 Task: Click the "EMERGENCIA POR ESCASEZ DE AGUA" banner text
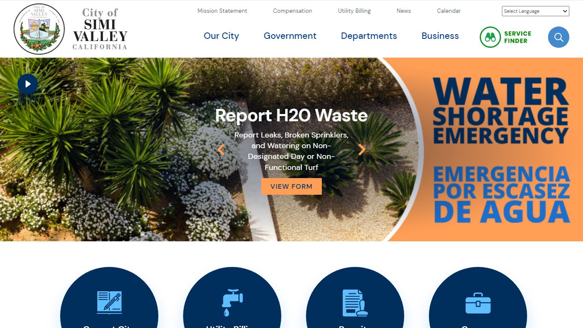point(501,195)
